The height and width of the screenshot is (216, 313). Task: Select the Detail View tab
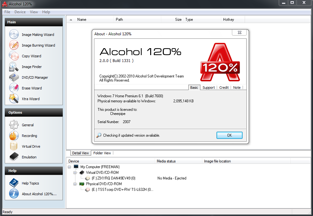(80, 153)
